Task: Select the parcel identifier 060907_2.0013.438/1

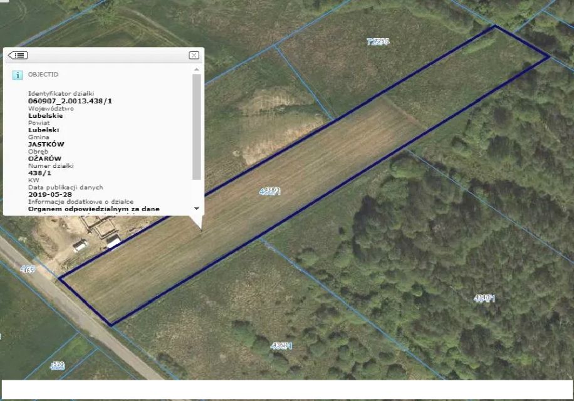Action: [x=70, y=101]
